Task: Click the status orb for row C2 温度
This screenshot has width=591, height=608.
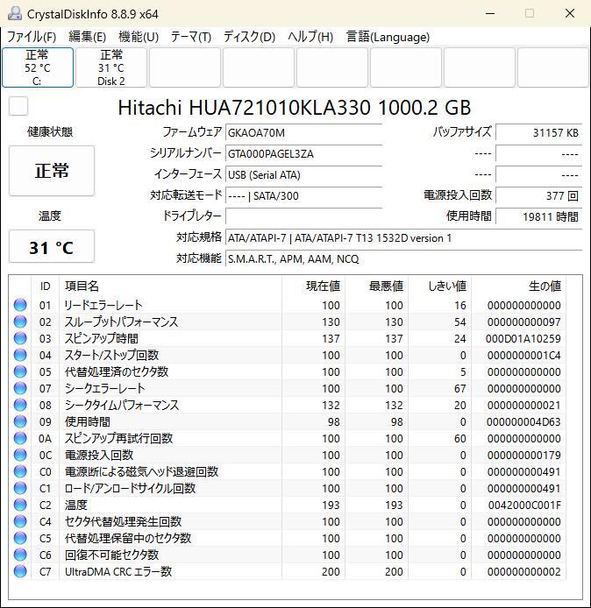Action: (20, 505)
